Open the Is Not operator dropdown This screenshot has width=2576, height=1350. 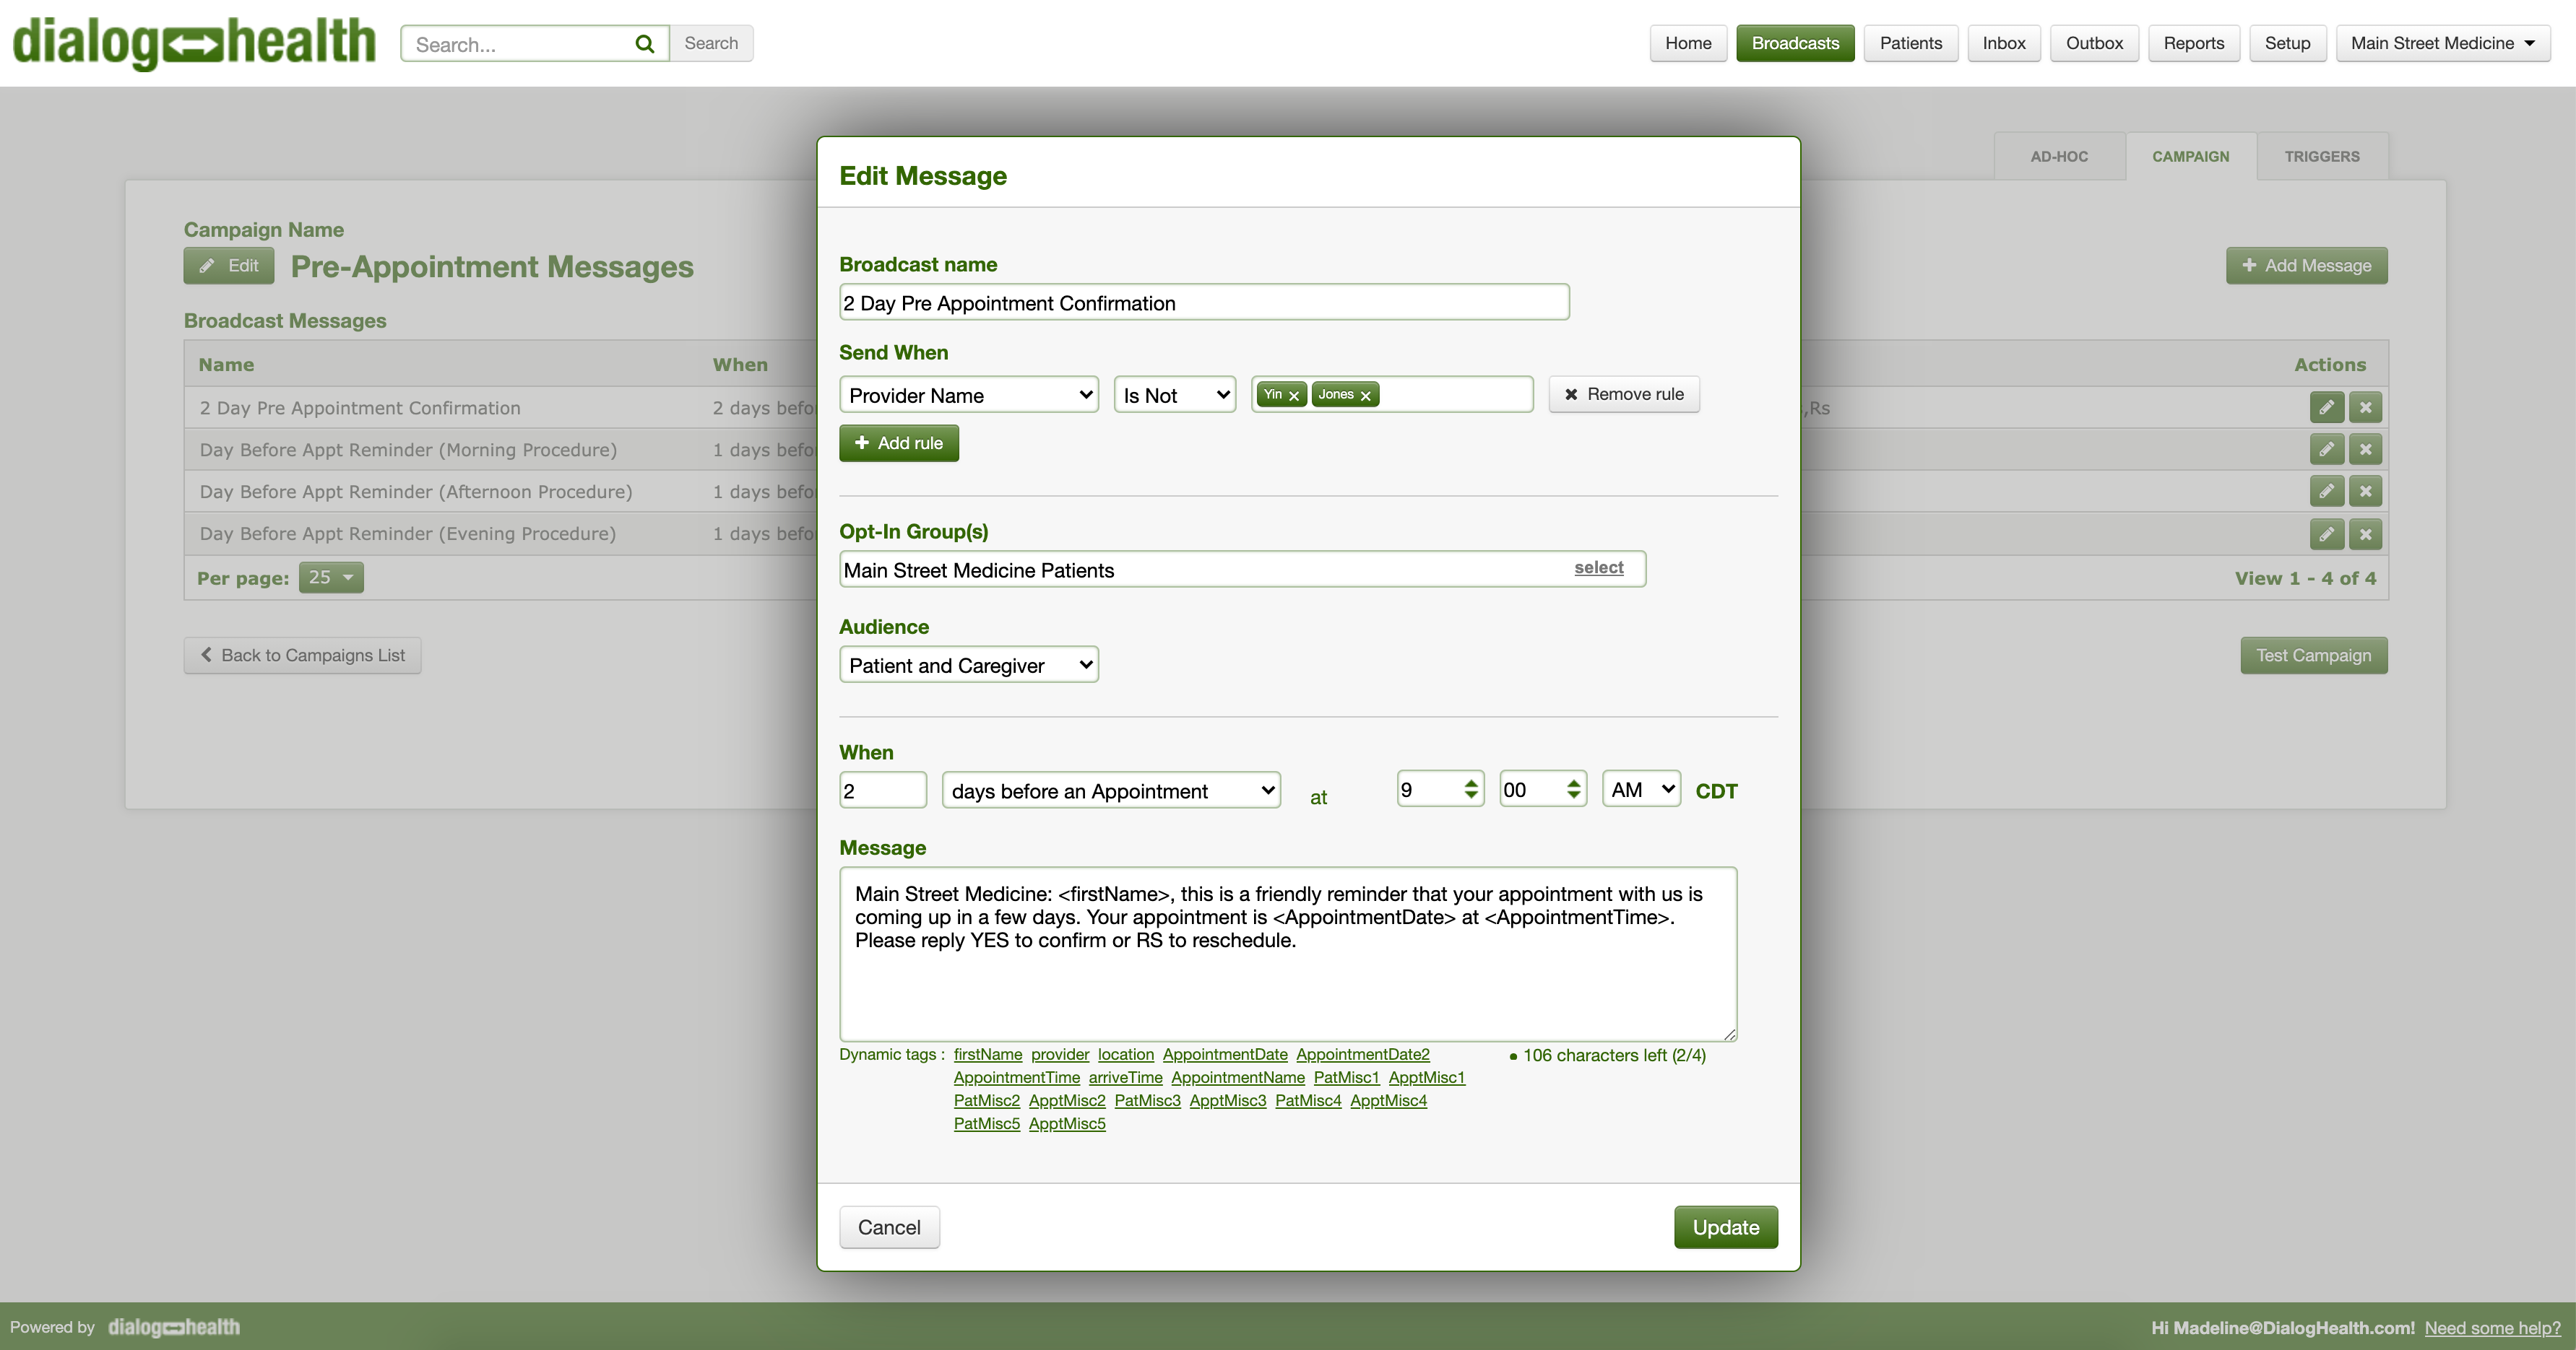(x=1174, y=395)
